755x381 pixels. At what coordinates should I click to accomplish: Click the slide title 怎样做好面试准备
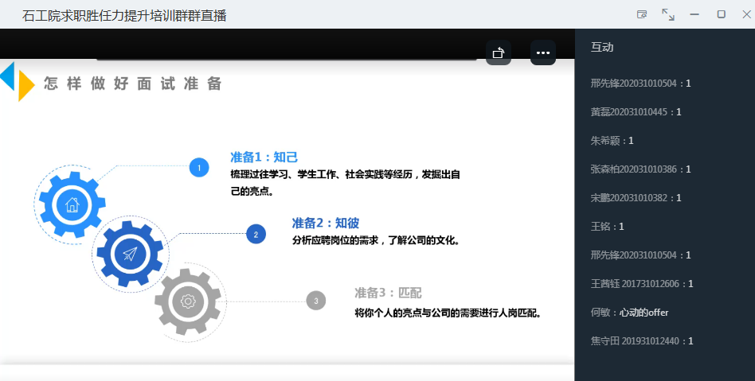click(x=133, y=84)
